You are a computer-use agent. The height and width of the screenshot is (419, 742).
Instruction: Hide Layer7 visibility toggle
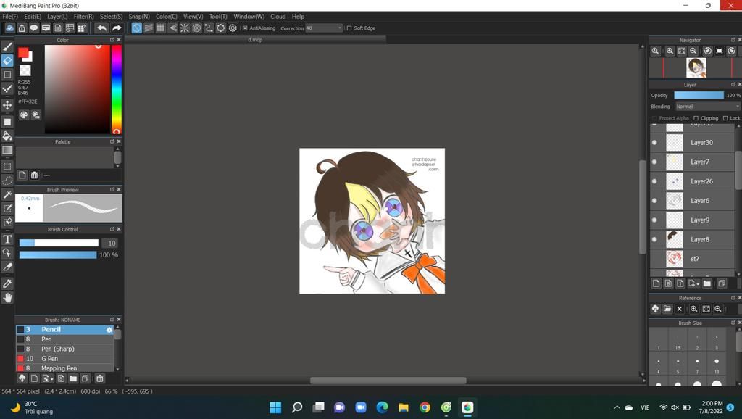(654, 162)
